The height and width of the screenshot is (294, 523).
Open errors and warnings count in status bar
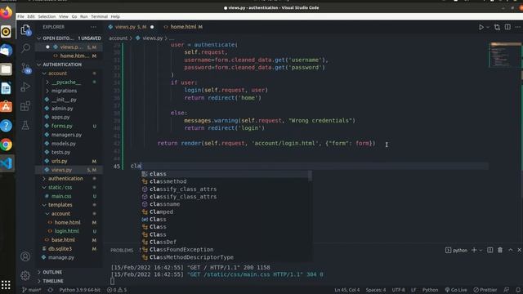[117, 290]
